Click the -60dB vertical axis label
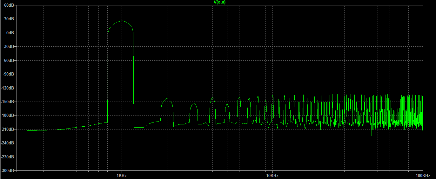 pyautogui.click(x=8, y=60)
